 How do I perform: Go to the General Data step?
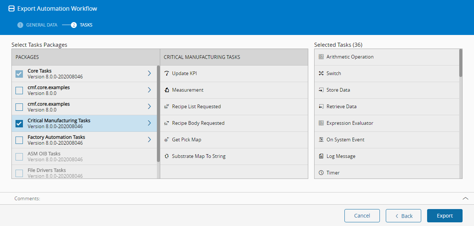(38, 25)
